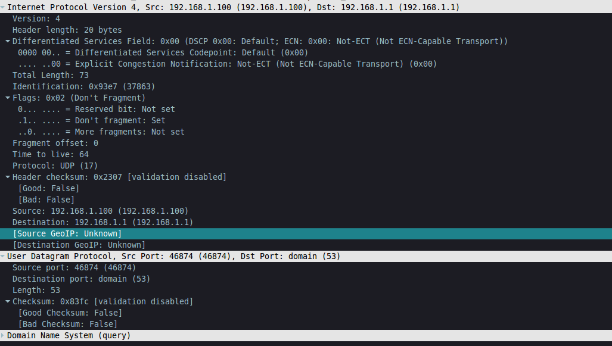Select the Total Length: 73 field
The width and height of the screenshot is (612, 346).
tap(306, 75)
